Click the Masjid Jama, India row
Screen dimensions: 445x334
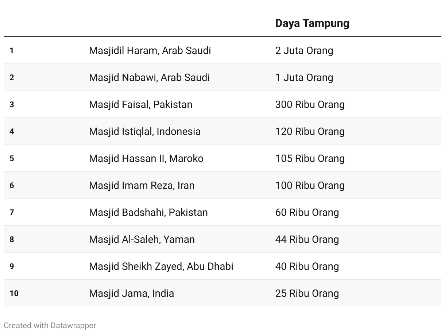click(222, 293)
